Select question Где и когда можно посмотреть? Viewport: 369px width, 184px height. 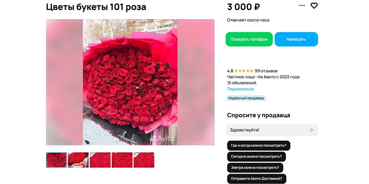tap(258, 146)
